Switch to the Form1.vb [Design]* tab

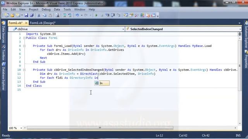(43, 23)
